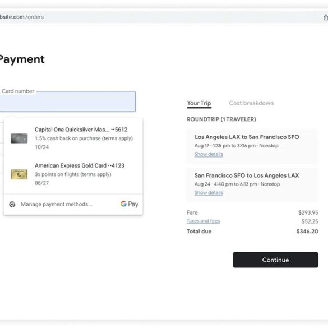Switch to the Cost breakdown tab
The height and width of the screenshot is (328, 328).
[251, 103]
